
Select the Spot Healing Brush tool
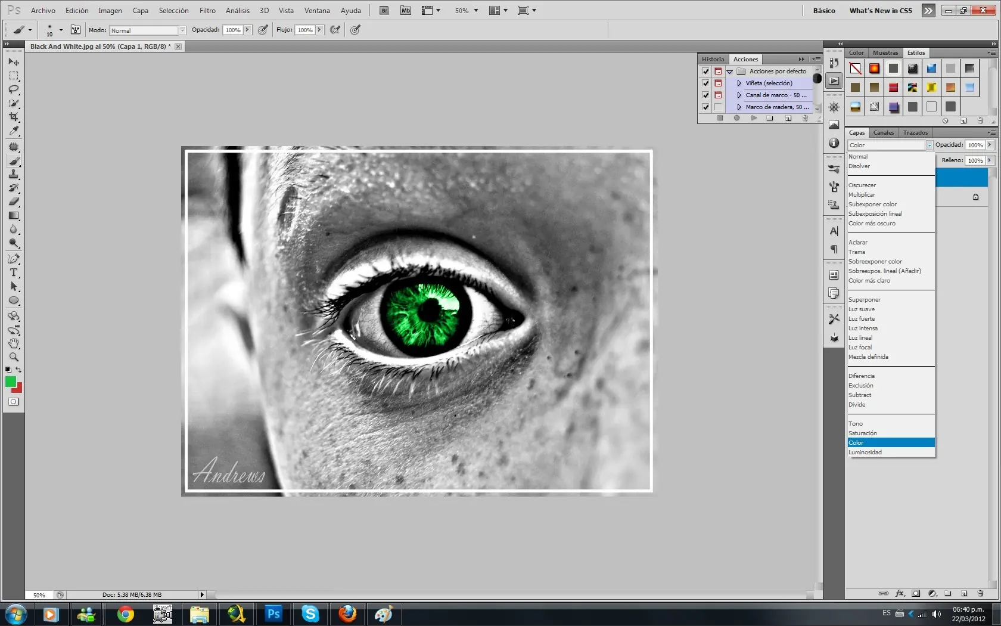(14, 147)
